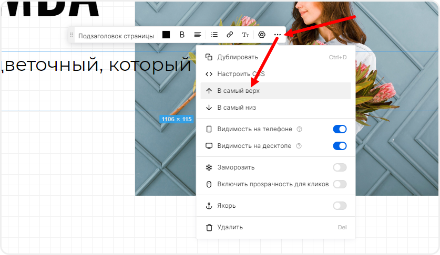Open element settings gear icon

click(x=262, y=35)
